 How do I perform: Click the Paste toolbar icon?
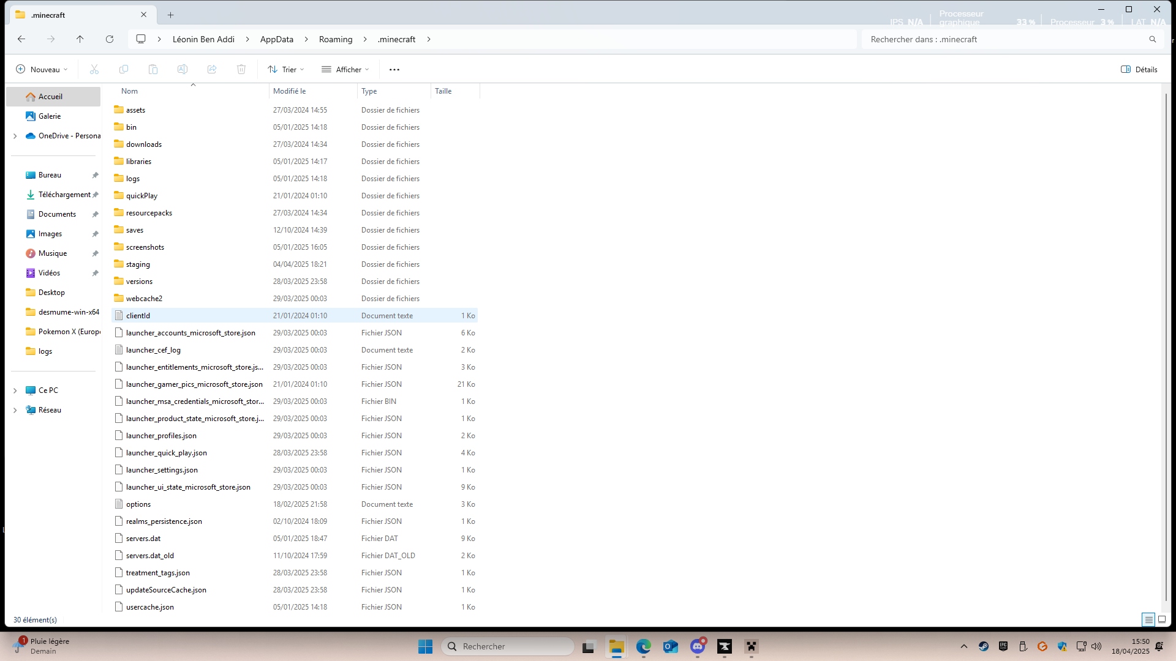point(153,70)
